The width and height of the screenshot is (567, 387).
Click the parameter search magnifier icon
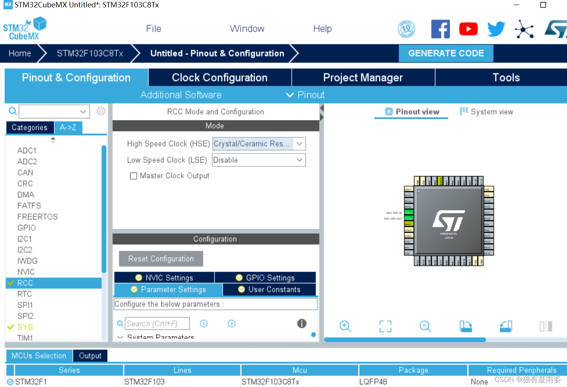click(x=120, y=324)
